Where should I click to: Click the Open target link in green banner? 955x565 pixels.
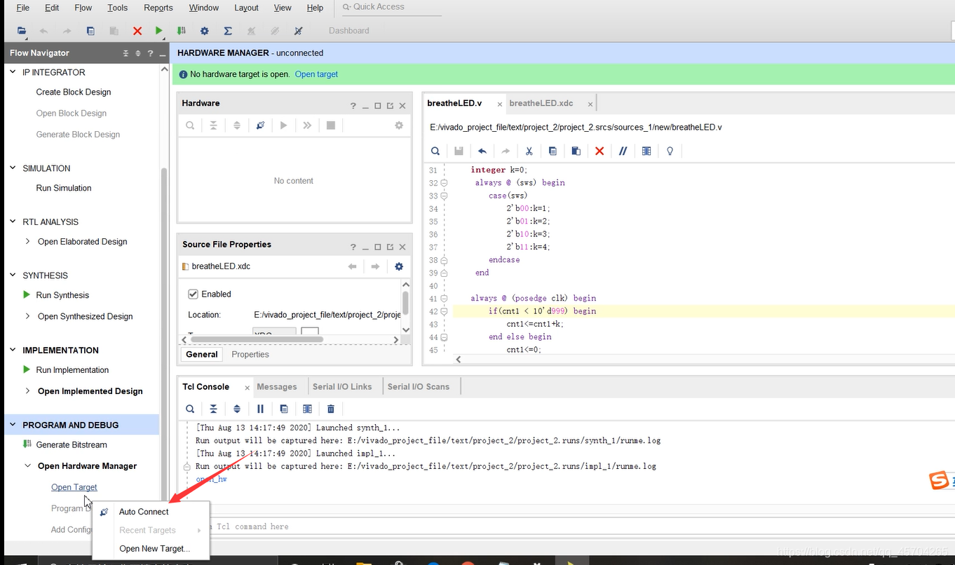pos(316,74)
